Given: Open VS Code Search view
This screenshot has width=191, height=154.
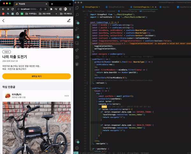Looking at the screenshot, I should (x=77, y=15).
